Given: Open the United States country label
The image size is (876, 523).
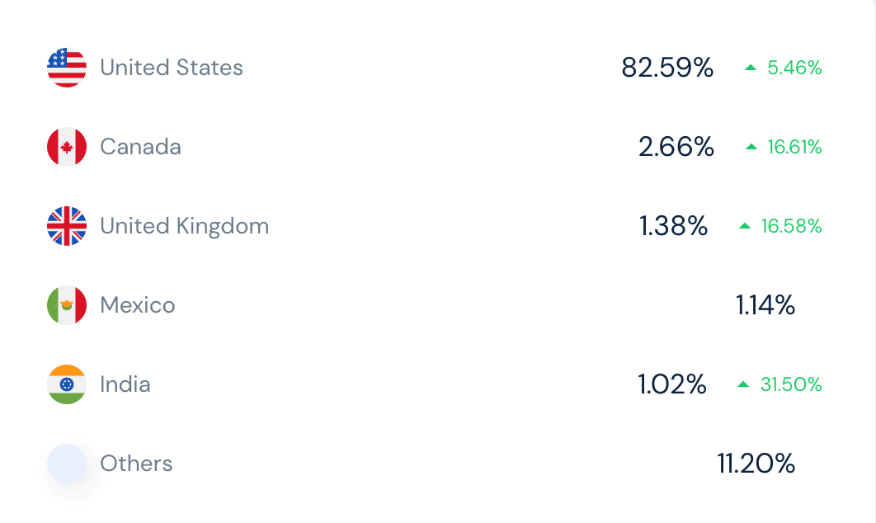Looking at the screenshot, I should [172, 68].
